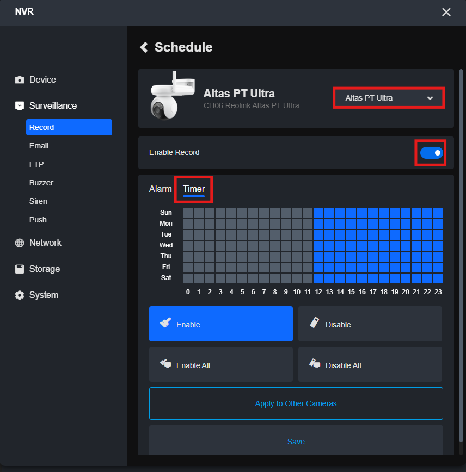
Task: Click Sunday hour 0 schedule cell
Action: [x=188, y=213]
